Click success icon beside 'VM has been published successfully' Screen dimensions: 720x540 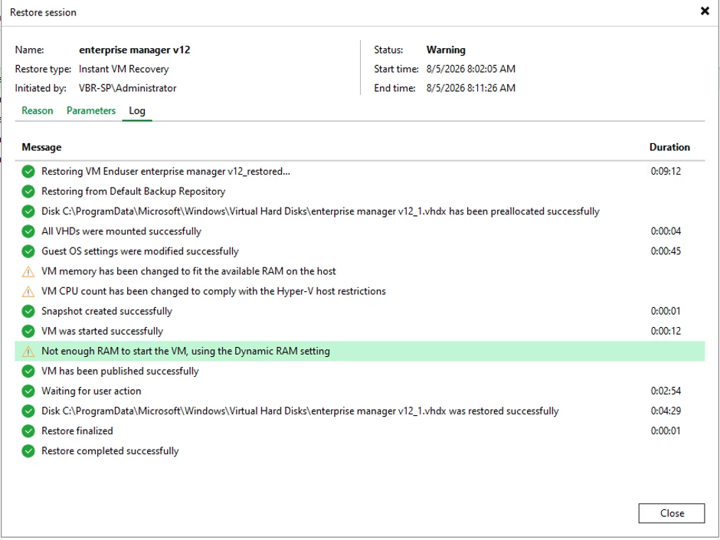28,371
